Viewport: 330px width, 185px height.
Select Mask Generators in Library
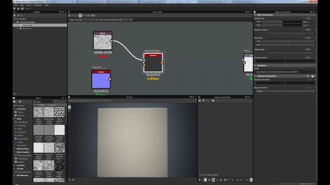25,155
